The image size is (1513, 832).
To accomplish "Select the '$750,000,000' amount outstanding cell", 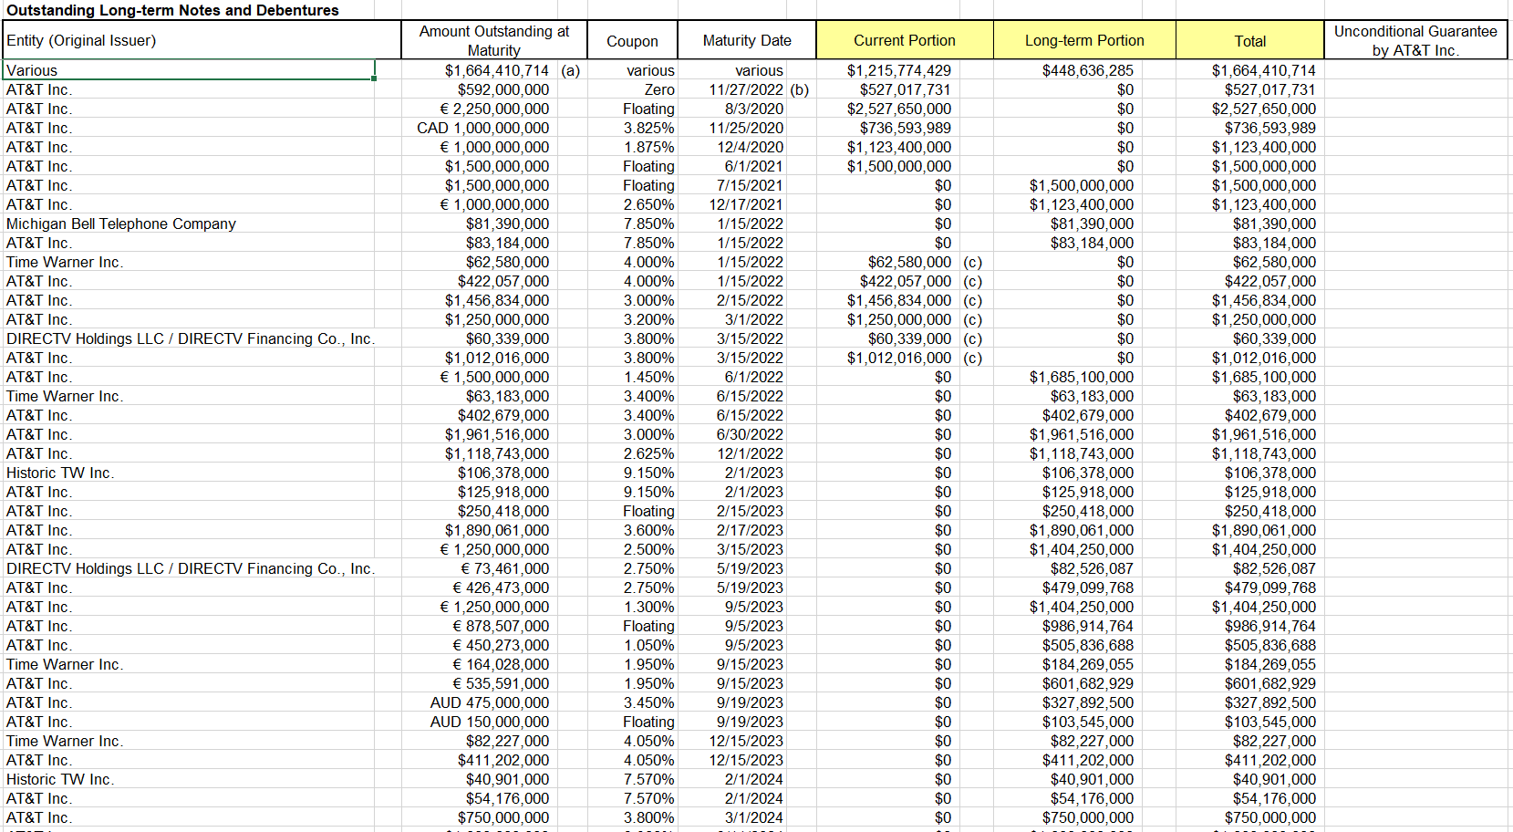I will [x=479, y=817].
